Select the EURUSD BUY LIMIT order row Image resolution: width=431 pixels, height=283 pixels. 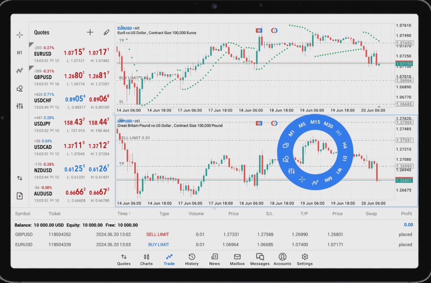[214, 245]
